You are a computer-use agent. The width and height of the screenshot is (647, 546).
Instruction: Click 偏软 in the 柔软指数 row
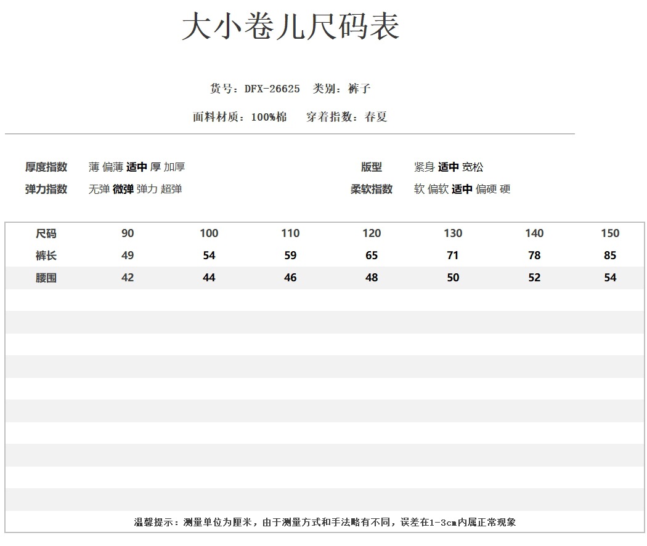(x=437, y=189)
